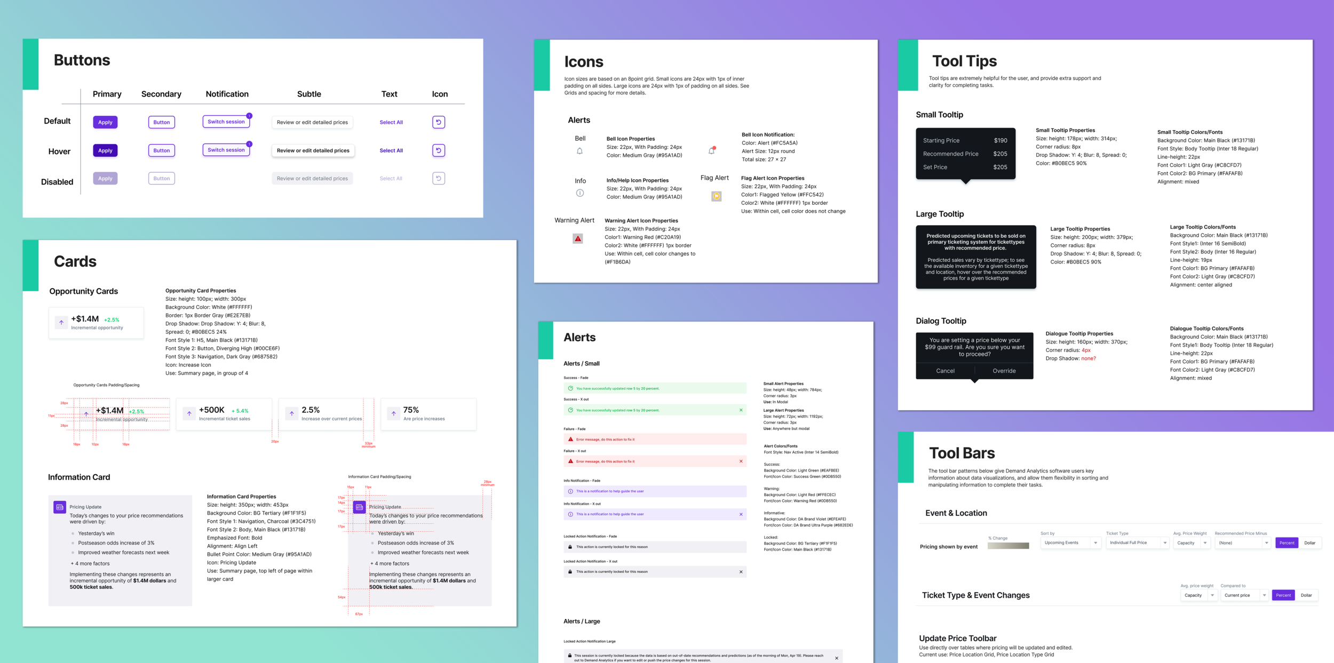Viewport: 1334px width, 663px height.
Task: Click Cancel in the dialog tooltip
Action: point(945,371)
